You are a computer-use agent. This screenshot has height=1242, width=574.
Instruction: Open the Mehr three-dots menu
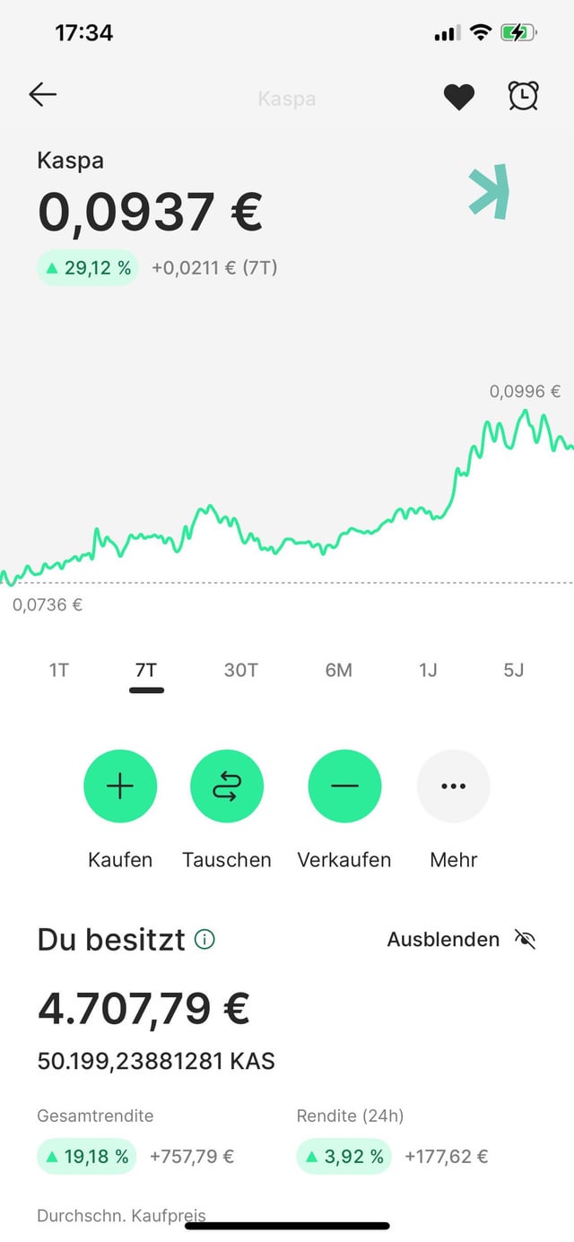[453, 786]
